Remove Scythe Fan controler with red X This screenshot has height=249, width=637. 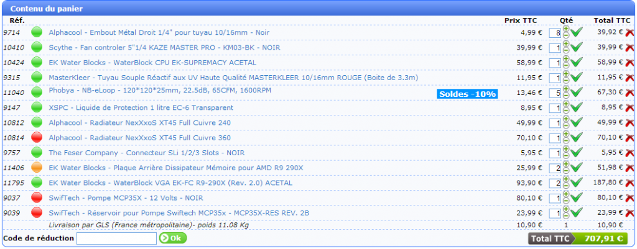630,47
